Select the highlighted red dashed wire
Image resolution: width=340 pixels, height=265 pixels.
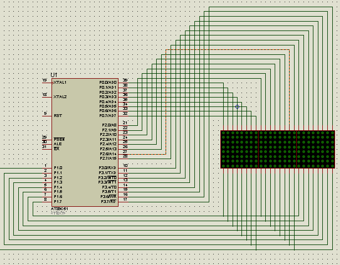[x=228, y=50]
